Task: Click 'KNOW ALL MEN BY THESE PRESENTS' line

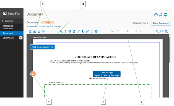Action: pyautogui.click(x=70, y=61)
